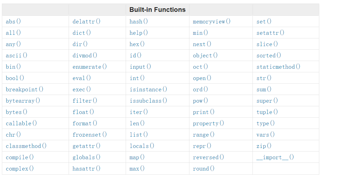Follow the frozenset() link

pyautogui.click(x=89, y=135)
